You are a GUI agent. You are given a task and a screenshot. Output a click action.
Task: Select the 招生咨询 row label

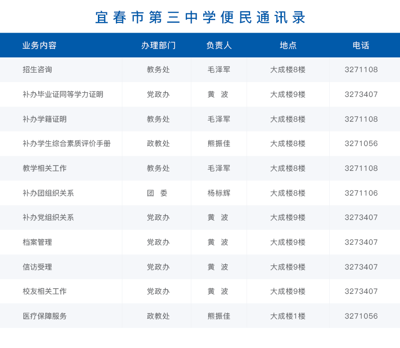pyautogui.click(x=37, y=69)
